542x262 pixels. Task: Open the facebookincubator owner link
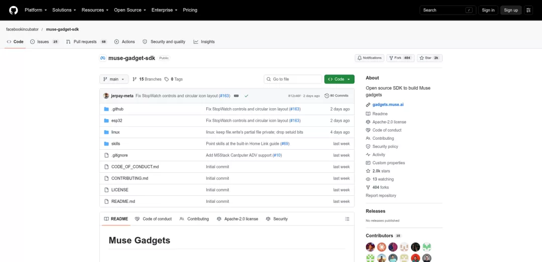click(22, 30)
